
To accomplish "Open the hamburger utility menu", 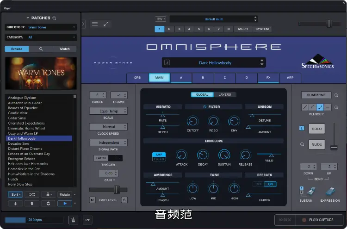I will click(x=95, y=24).
